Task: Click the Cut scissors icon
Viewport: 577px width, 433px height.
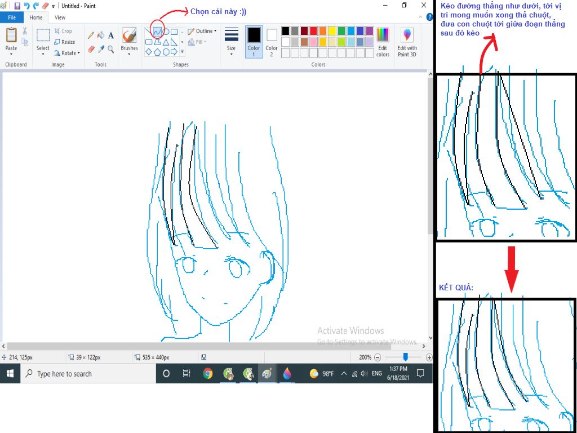Action: [x=25, y=30]
